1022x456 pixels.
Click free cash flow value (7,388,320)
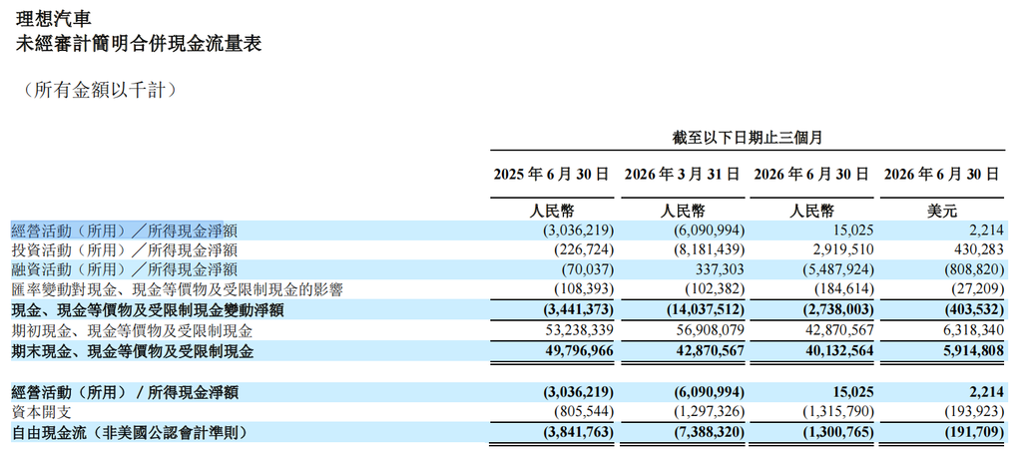coord(708,432)
